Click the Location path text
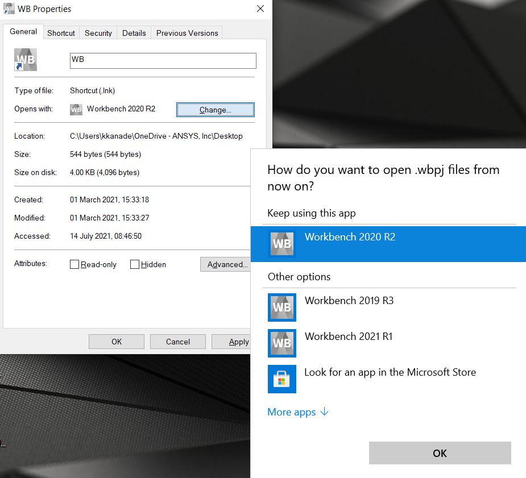The height and width of the screenshot is (478, 526). pyautogui.click(x=156, y=136)
